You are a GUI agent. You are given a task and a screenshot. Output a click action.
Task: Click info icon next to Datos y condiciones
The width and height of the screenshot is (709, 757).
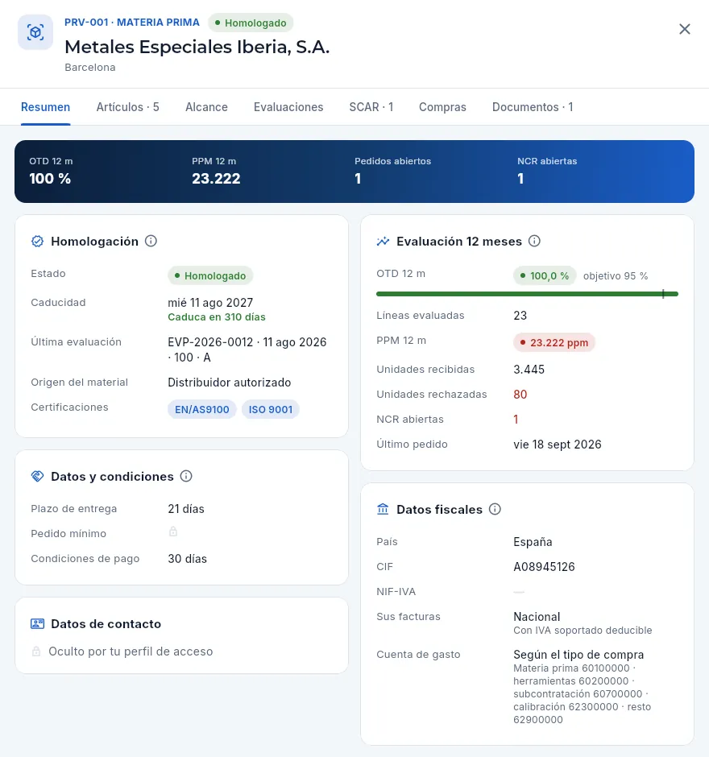186,476
